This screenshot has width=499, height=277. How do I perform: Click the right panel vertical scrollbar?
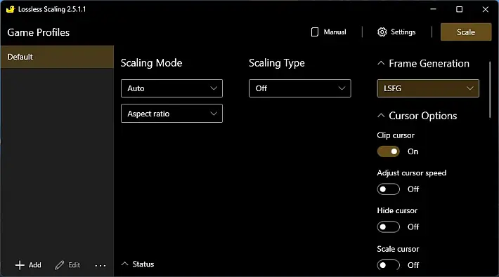pos(490,90)
